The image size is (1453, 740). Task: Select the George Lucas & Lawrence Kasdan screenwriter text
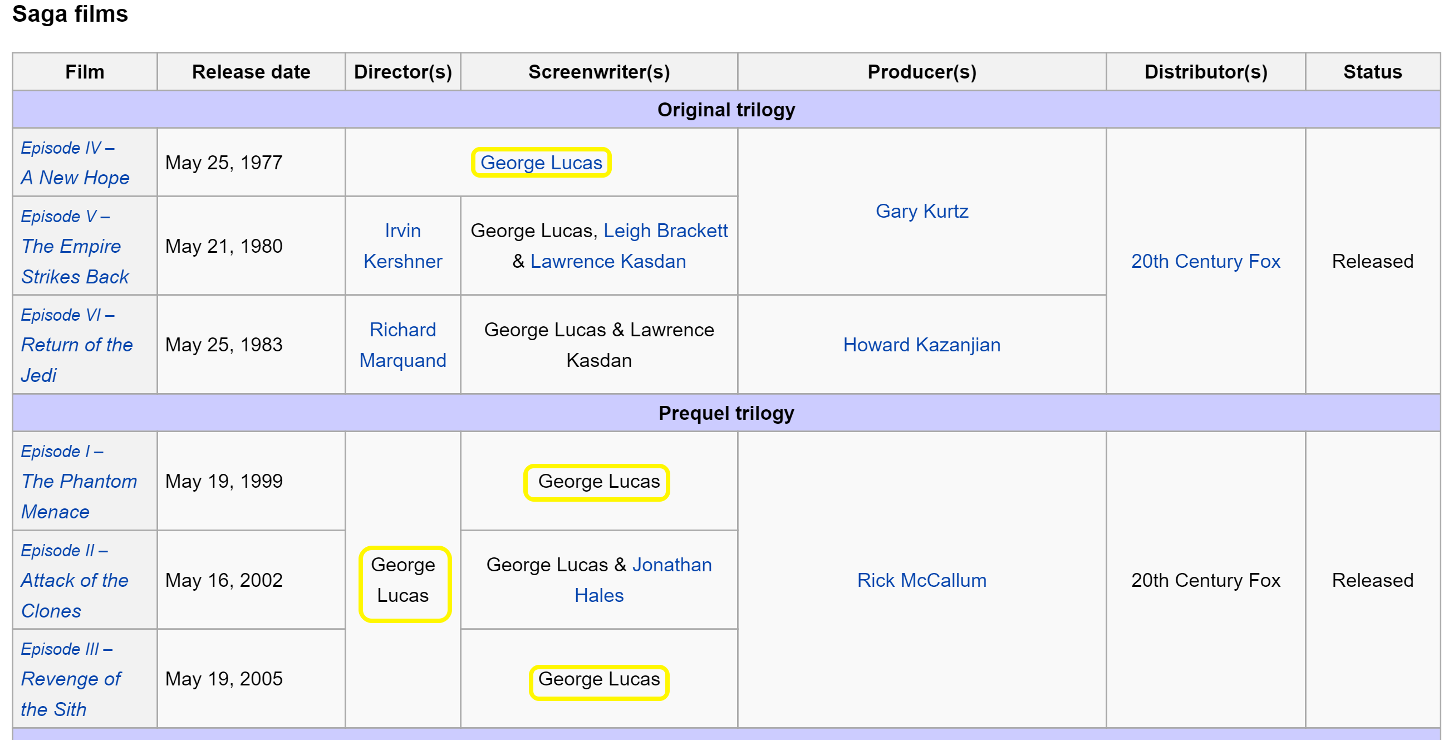pyautogui.click(x=599, y=345)
